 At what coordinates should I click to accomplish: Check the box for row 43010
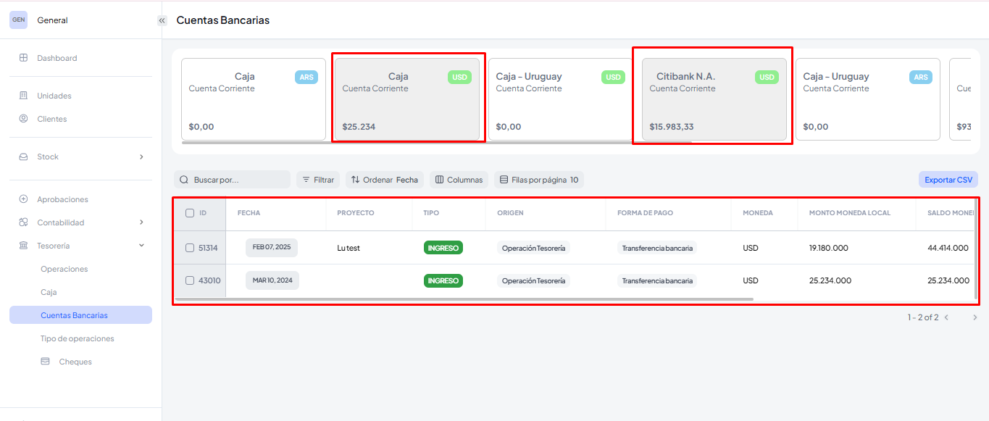[x=190, y=280]
